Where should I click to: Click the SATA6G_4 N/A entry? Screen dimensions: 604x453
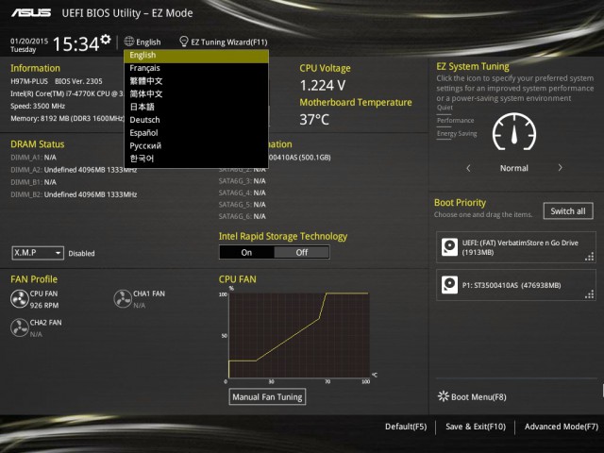point(242,193)
